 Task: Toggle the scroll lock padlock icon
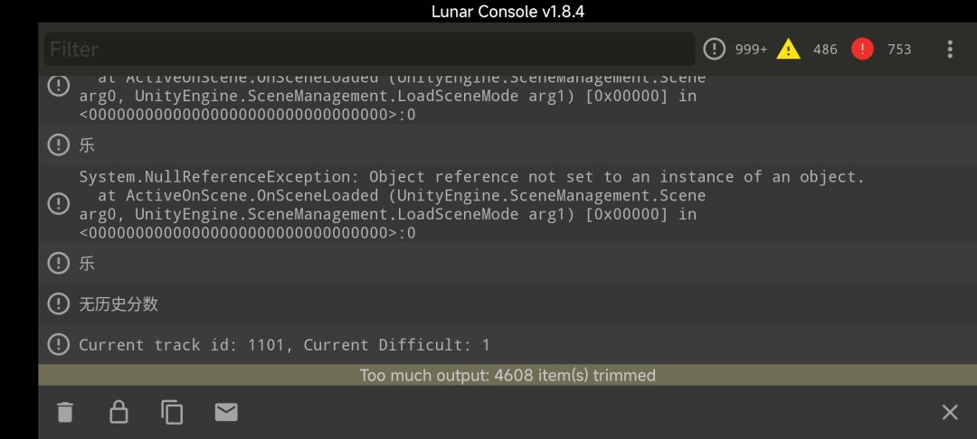[119, 413]
